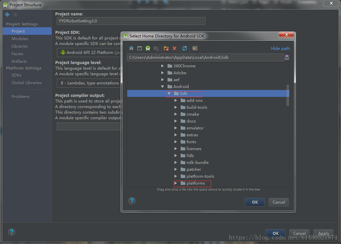This screenshot has height=244, width=341.
Task: Open Artifacts settings section
Action: point(19,61)
